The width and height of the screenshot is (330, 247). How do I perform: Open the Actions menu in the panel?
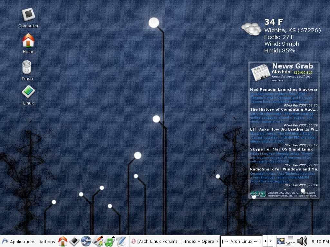[x=47, y=242]
